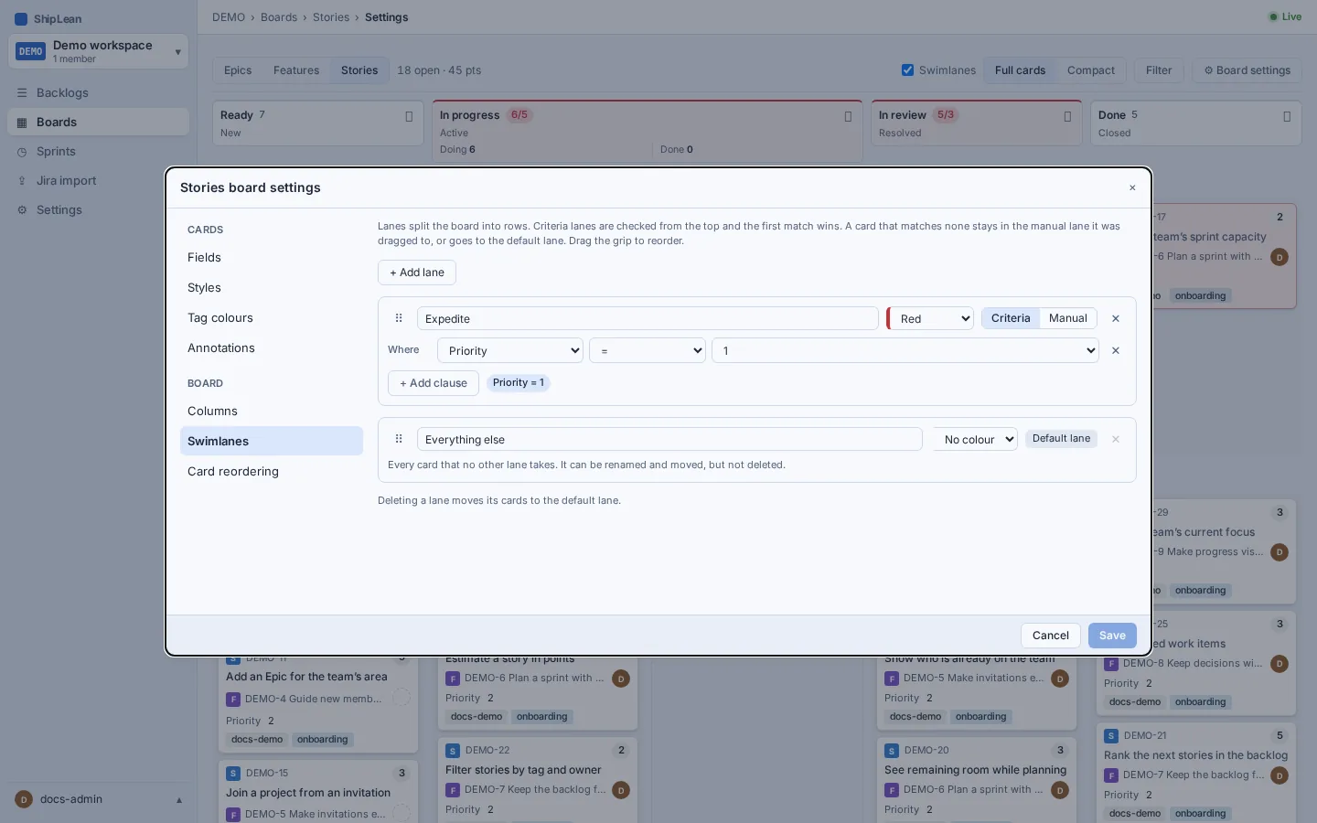Screen dimensions: 1317x823
Task: Delete the Expedite lane
Action: click(x=1116, y=318)
